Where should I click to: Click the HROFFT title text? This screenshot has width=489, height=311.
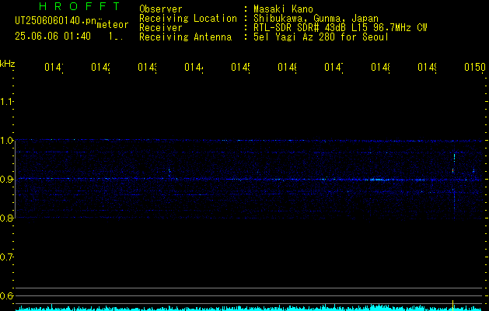[80, 6]
